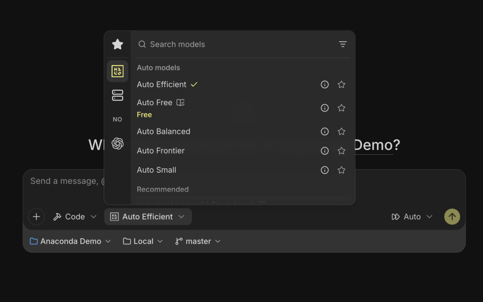This screenshot has width=483, height=302.
Task: Open the Favorites star tab in model sidebar
Action: [117, 44]
